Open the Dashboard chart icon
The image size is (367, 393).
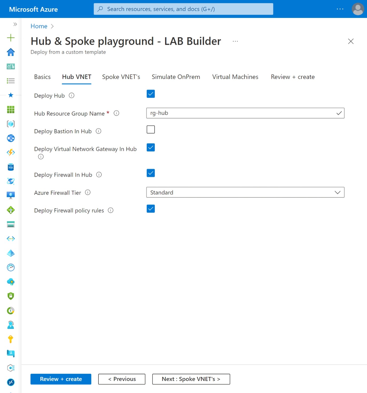pyautogui.click(x=11, y=66)
